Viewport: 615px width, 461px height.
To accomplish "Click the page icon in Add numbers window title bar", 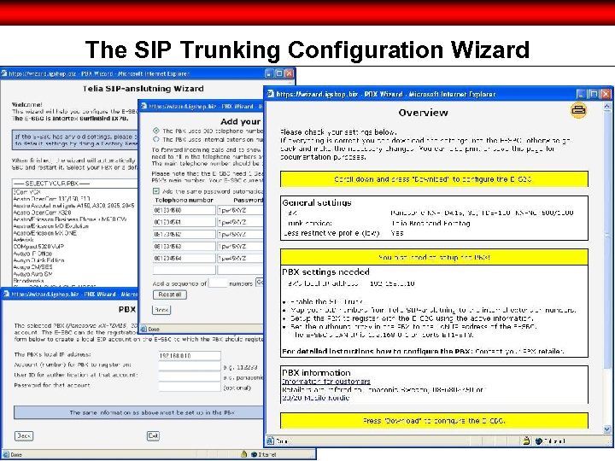I will click(x=143, y=106).
